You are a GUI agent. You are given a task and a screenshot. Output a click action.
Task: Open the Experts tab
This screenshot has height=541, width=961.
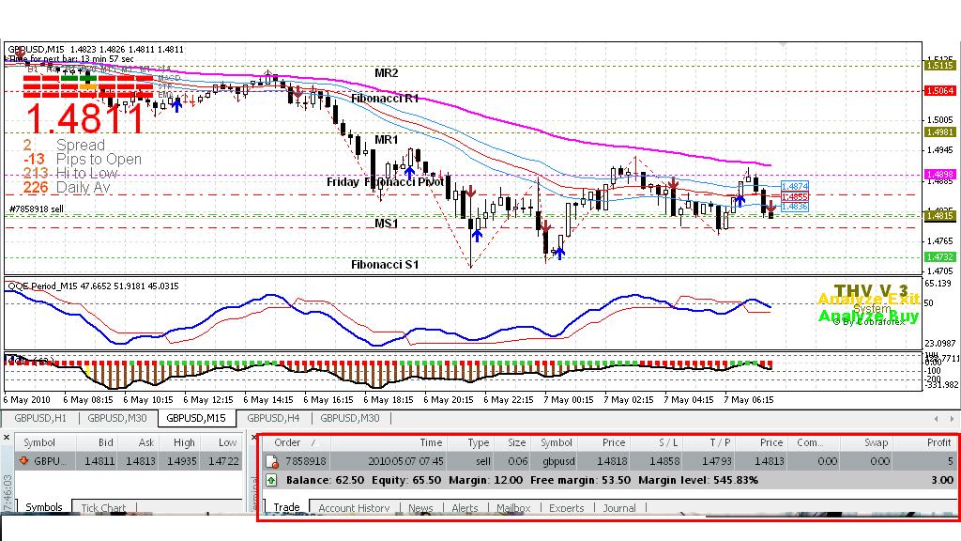566,508
